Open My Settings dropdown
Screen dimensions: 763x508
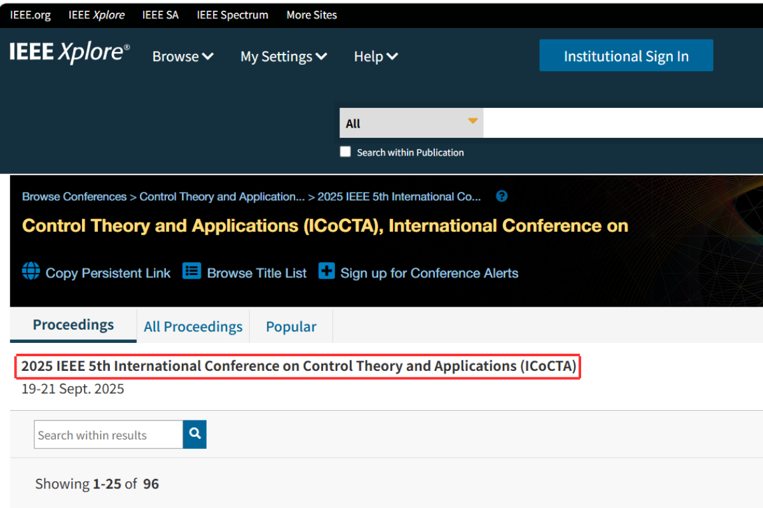click(284, 57)
